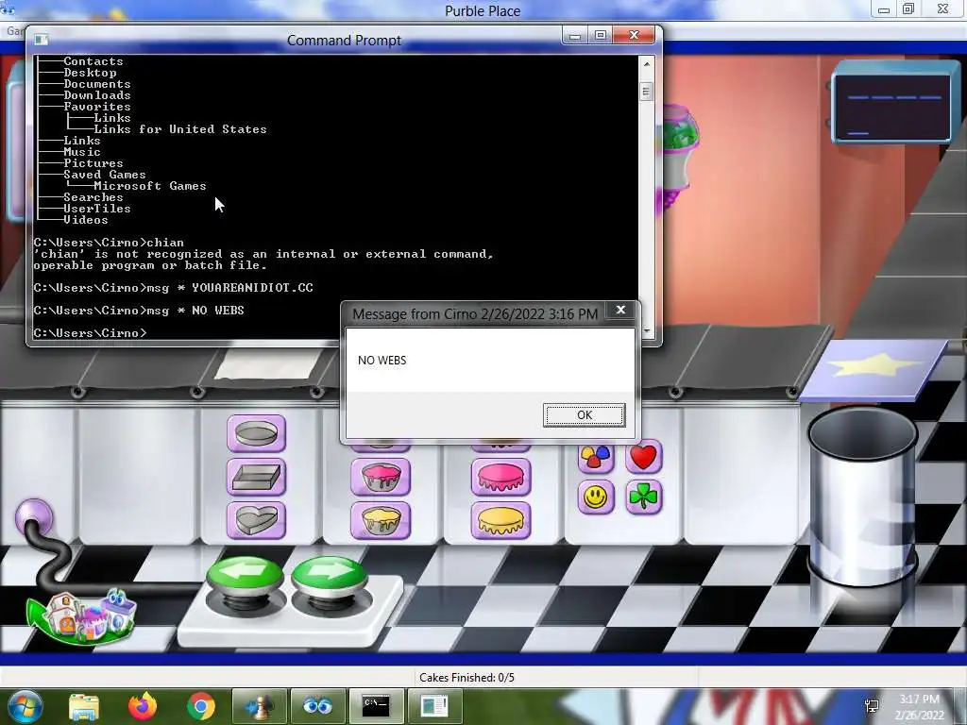
Task: Click the 'C:\Users\Cirno>chian' command line
Action: [109, 243]
